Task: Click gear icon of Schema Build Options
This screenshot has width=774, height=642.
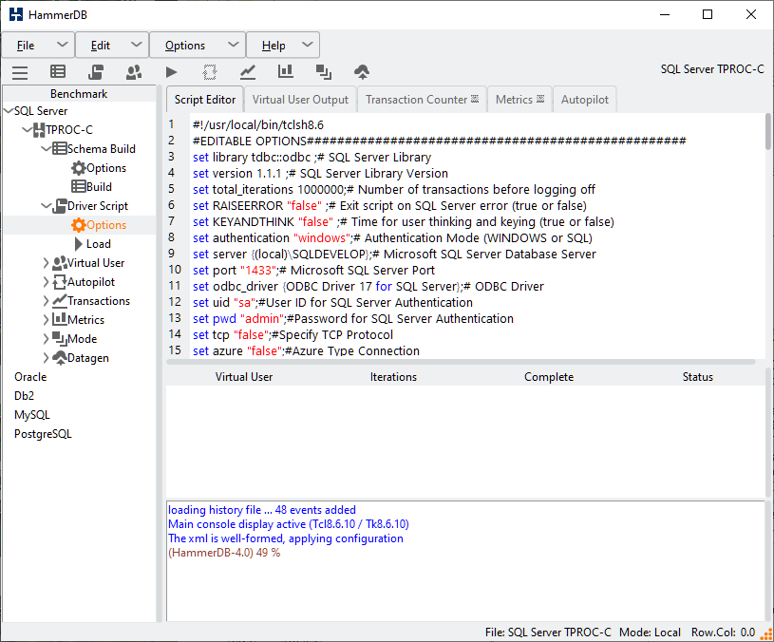Action: tap(79, 168)
